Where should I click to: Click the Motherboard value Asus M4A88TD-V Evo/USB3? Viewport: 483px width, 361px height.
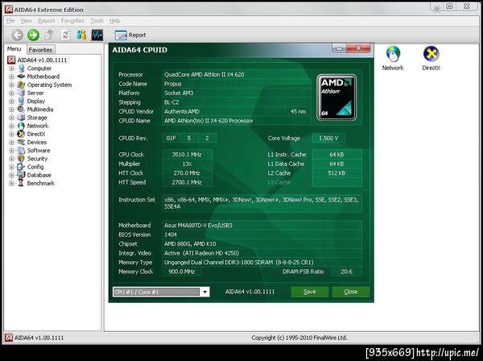[x=198, y=226]
